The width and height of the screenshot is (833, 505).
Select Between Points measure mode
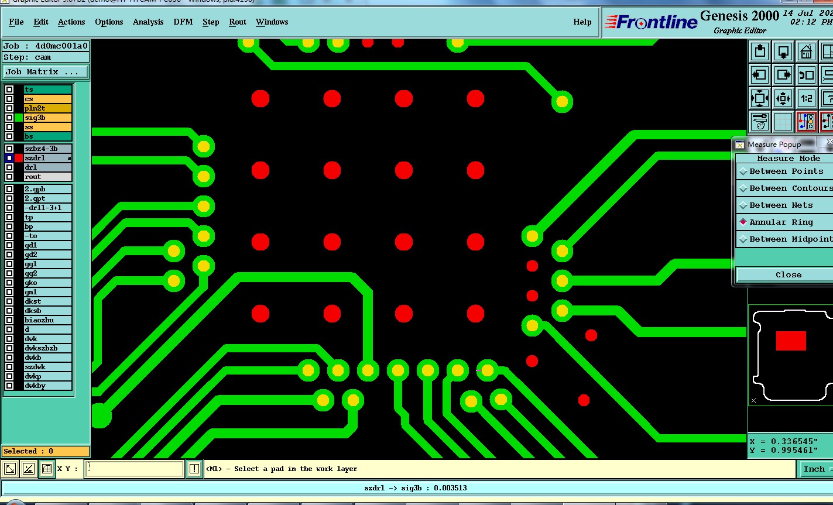pos(784,171)
